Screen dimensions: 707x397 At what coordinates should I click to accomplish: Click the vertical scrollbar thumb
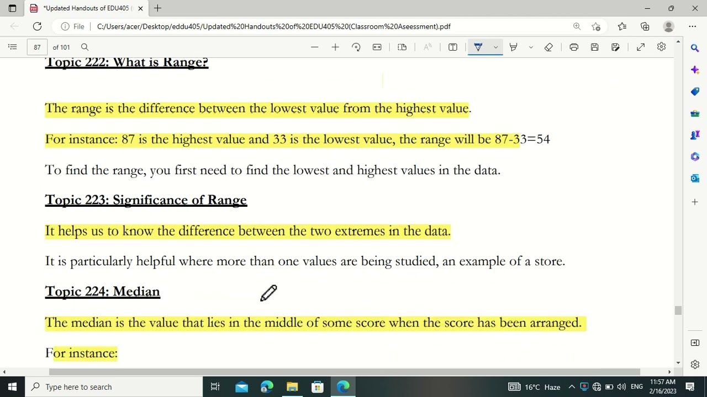coord(678,311)
